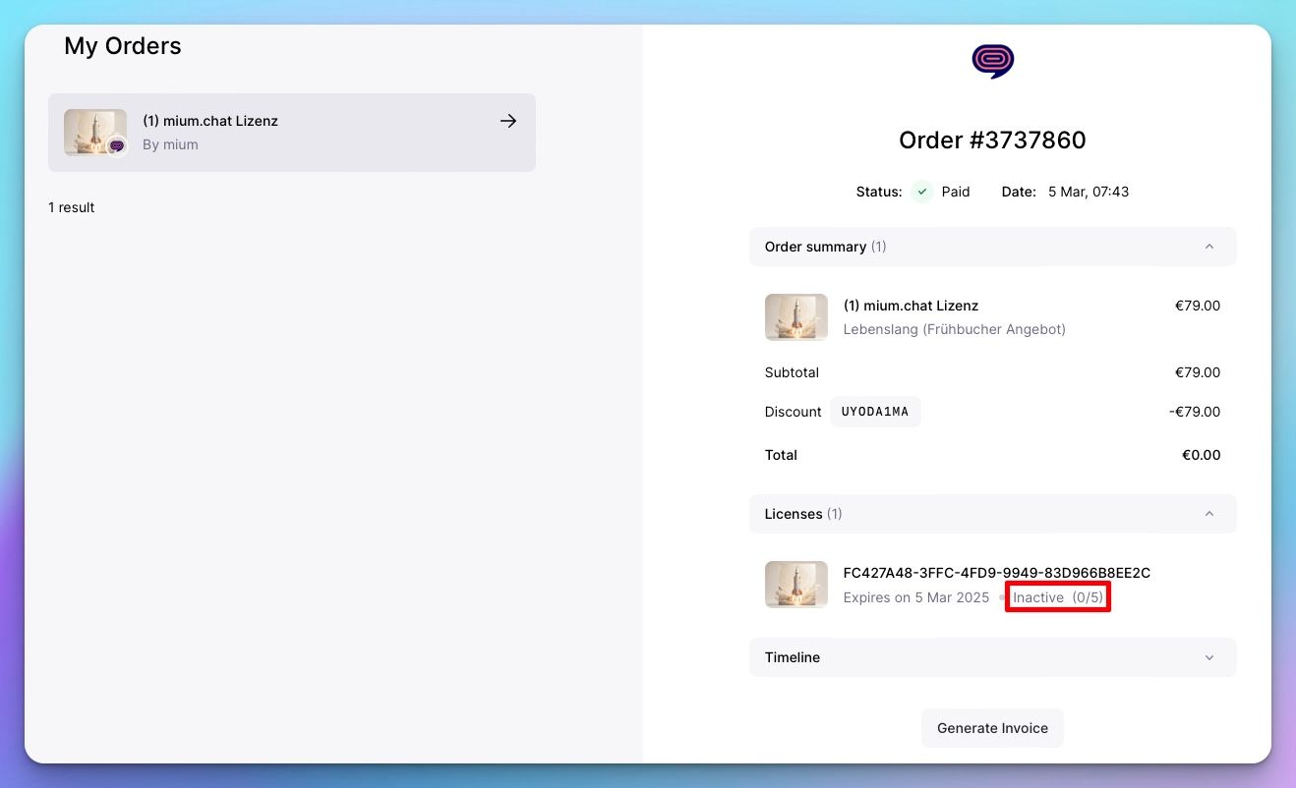Image resolution: width=1296 pixels, height=788 pixels.
Task: Click the Generate Invoice button
Action: [x=992, y=728]
